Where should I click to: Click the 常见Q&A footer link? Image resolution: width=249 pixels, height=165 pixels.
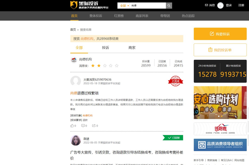point(226,160)
